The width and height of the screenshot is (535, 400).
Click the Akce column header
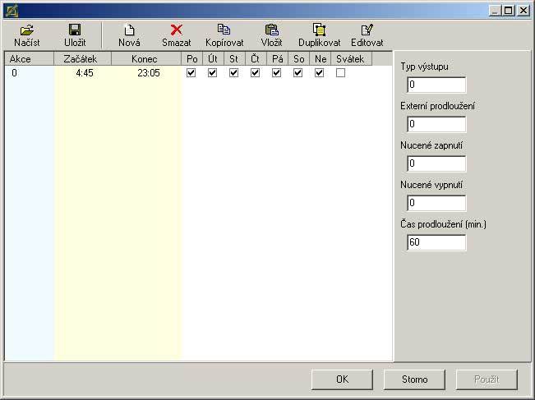click(x=29, y=58)
